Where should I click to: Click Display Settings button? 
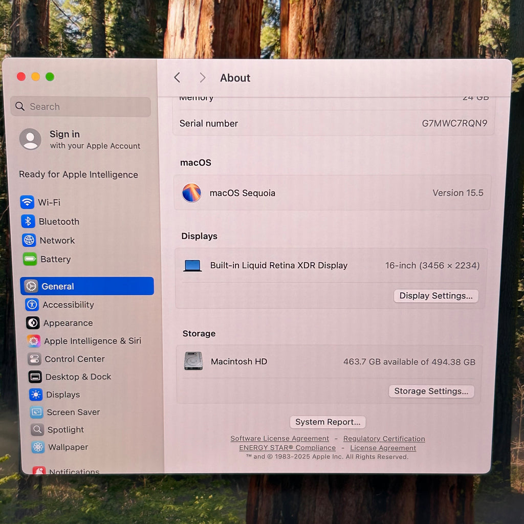click(436, 296)
